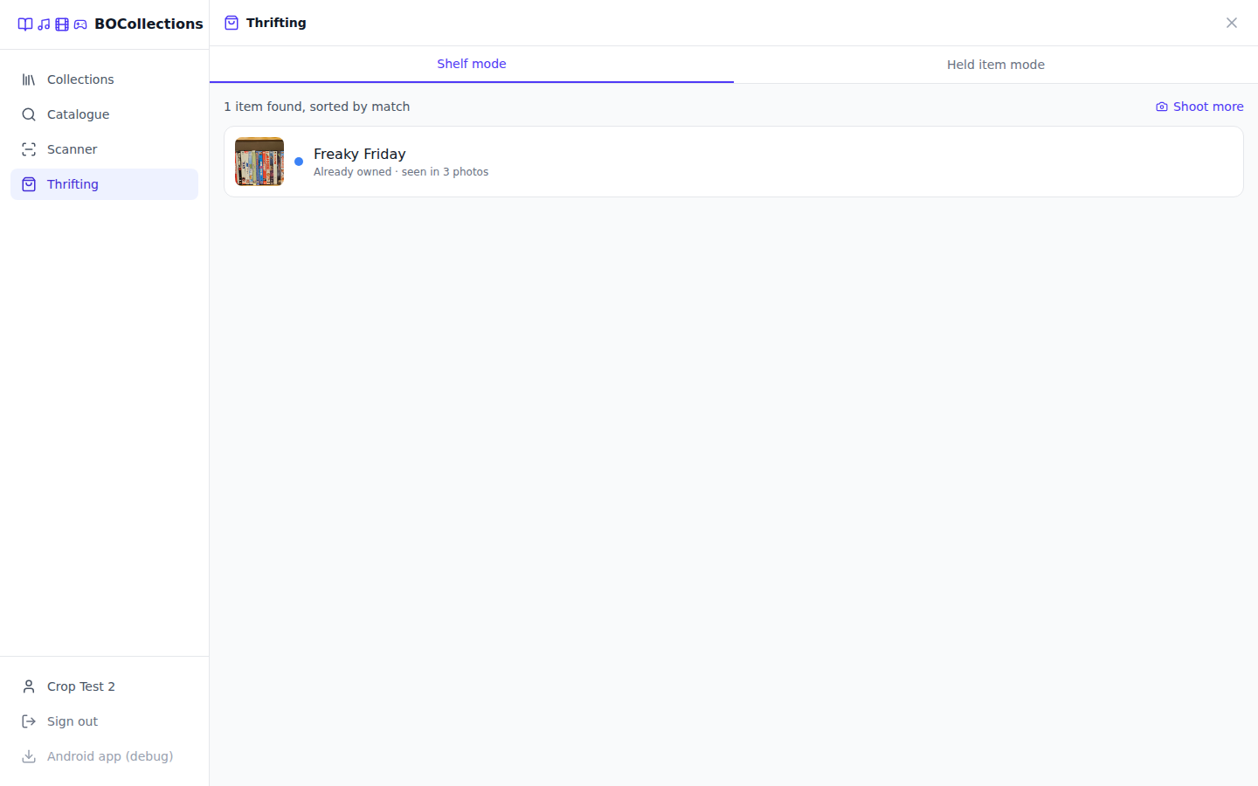Click the camera icon beside Shoot more

tap(1162, 107)
